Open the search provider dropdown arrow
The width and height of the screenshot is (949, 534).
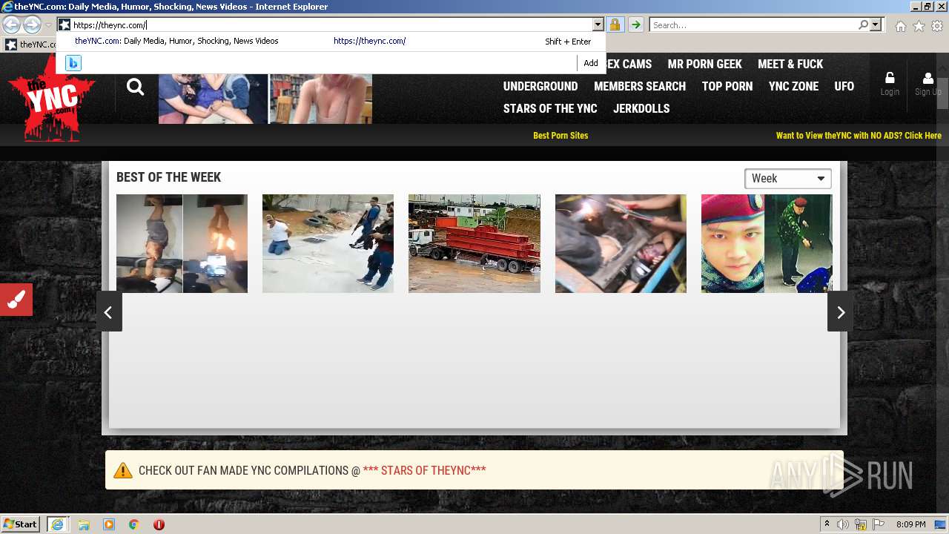876,25
